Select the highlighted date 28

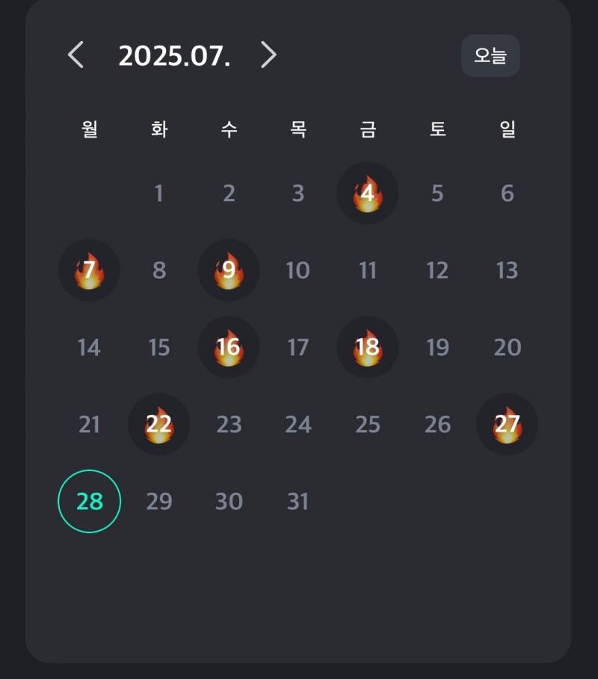pyautogui.click(x=89, y=502)
